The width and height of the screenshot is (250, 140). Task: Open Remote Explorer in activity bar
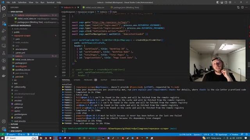4,45
